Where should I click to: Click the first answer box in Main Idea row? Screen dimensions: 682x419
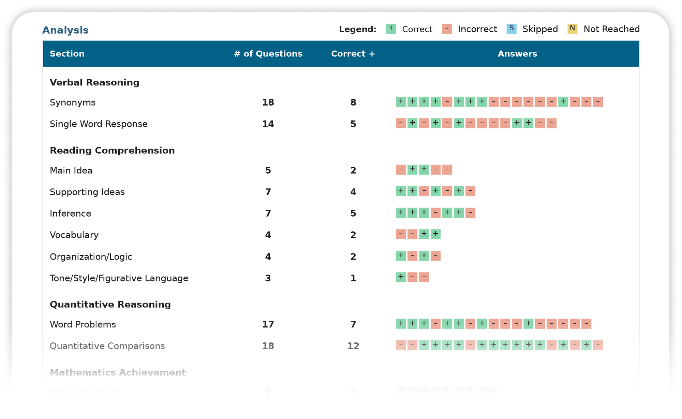pos(401,169)
